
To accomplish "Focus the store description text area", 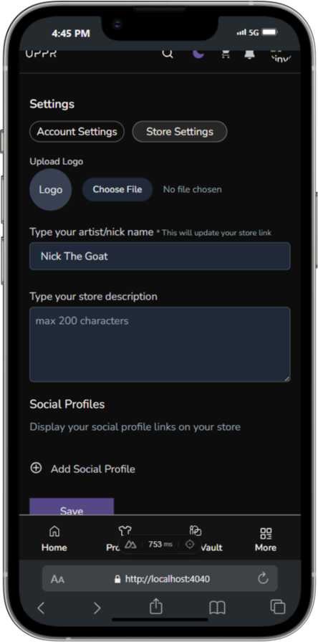I will (160, 345).
